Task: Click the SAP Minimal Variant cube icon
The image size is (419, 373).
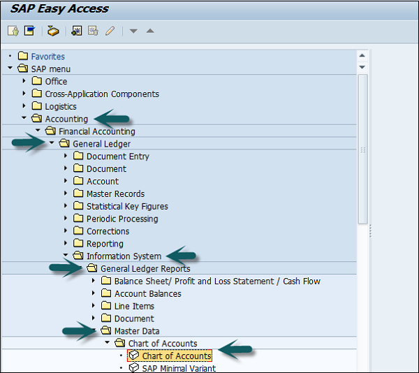Action: tap(134, 367)
